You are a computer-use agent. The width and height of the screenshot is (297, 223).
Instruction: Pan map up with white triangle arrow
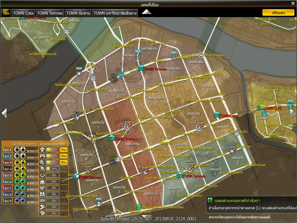146,12
